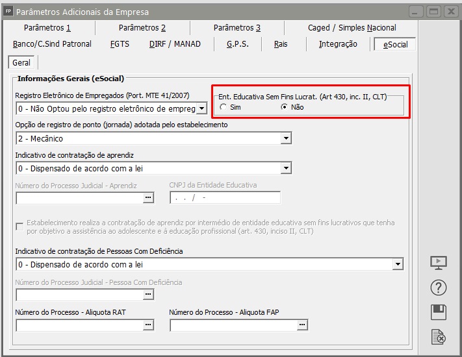Switch to the Parâmetros 2 tab
The width and height of the screenshot is (462, 357).
pos(142,28)
